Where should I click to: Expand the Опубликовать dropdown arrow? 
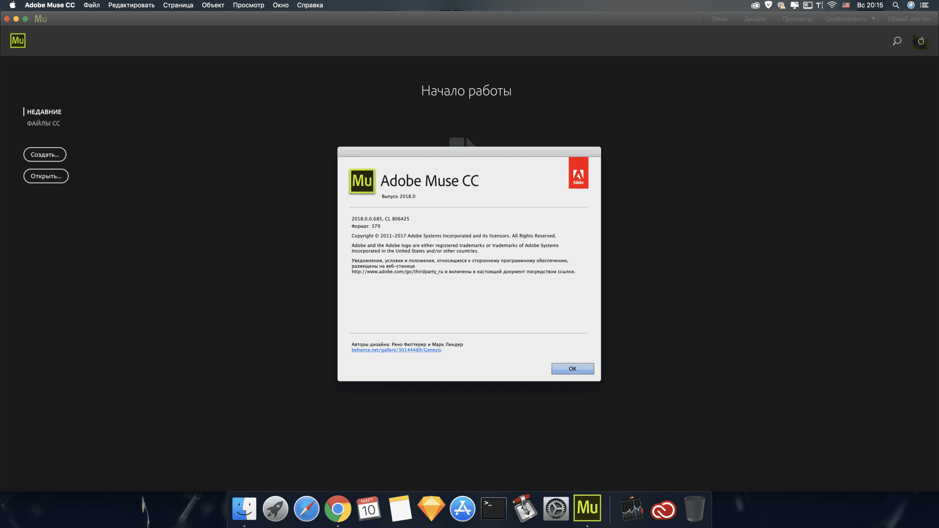click(x=873, y=19)
